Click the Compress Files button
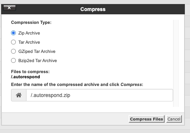Viewport: 190px width, 133px height. (x=147, y=119)
